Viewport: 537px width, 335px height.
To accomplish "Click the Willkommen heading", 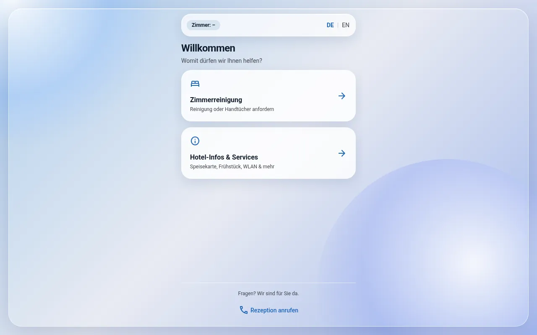I will [208, 48].
